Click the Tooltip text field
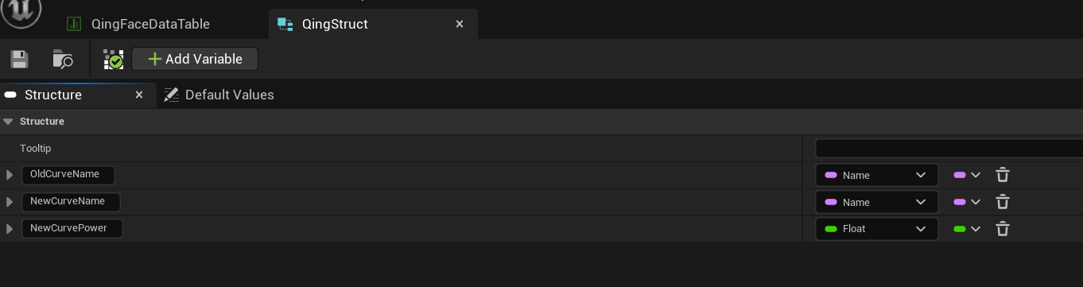Screen dimensions: 1083x287 (949, 149)
